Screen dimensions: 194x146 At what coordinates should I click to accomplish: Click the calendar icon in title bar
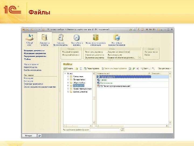click(x=142, y=29)
